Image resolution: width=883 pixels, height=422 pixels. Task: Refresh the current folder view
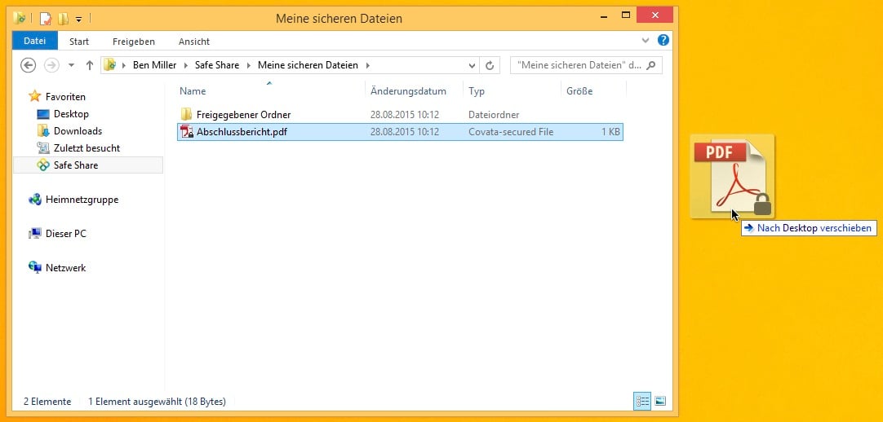(490, 66)
